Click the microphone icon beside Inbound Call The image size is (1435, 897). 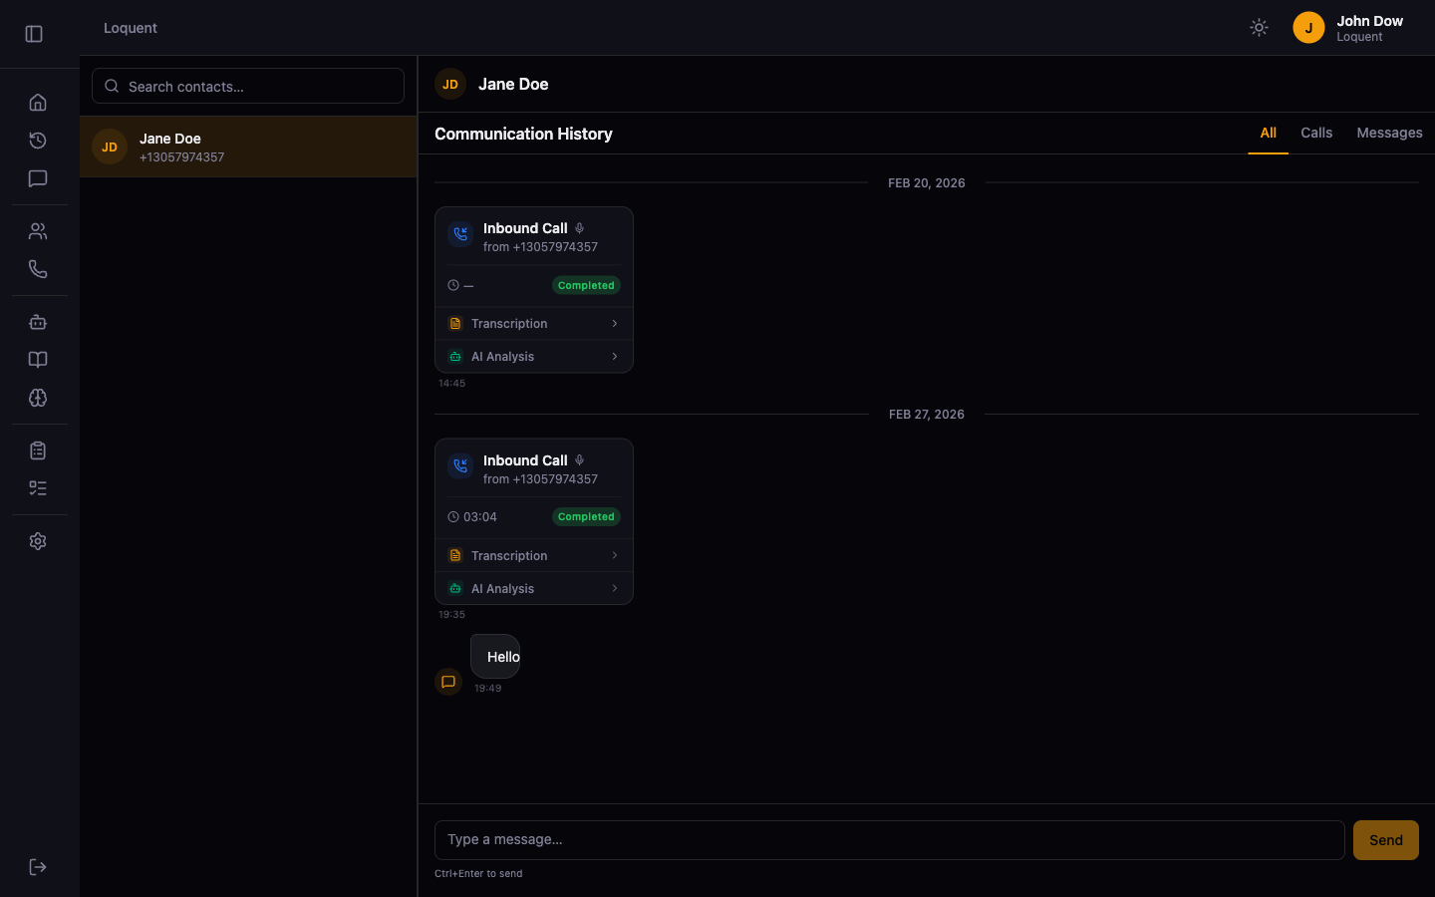pos(579,227)
